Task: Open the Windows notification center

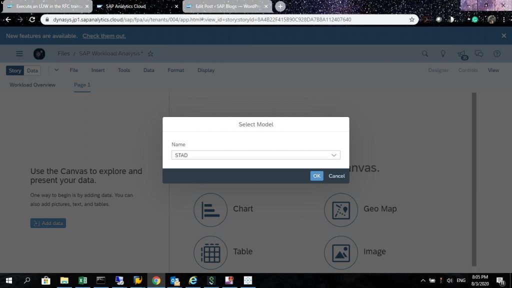Action: pos(500,280)
